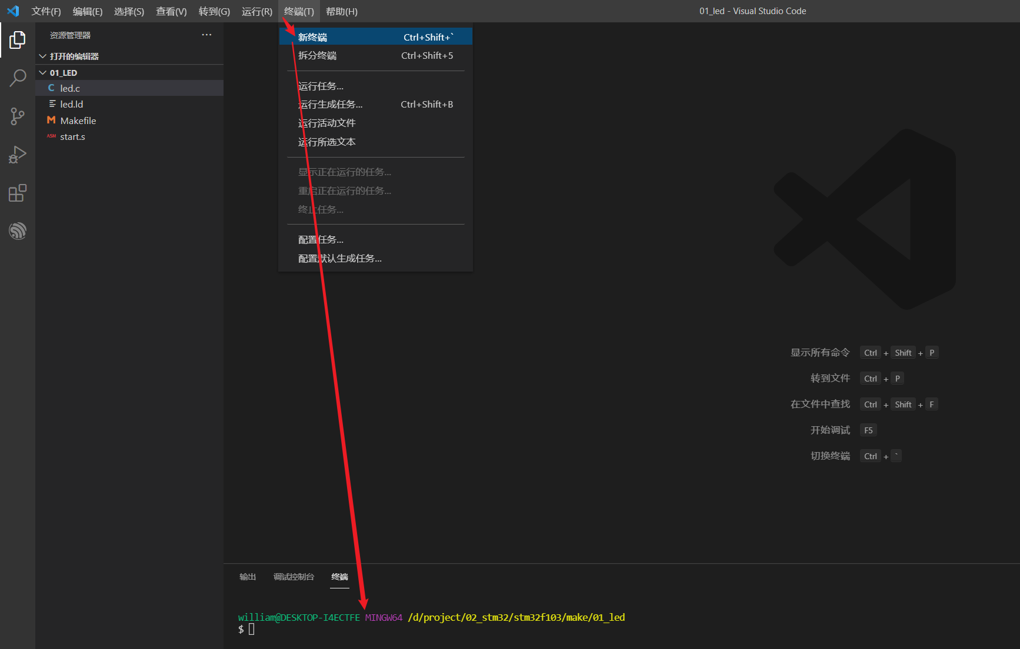Screen dimensions: 1020x649
Task: Close the 终端(T) menu
Action: coord(299,11)
